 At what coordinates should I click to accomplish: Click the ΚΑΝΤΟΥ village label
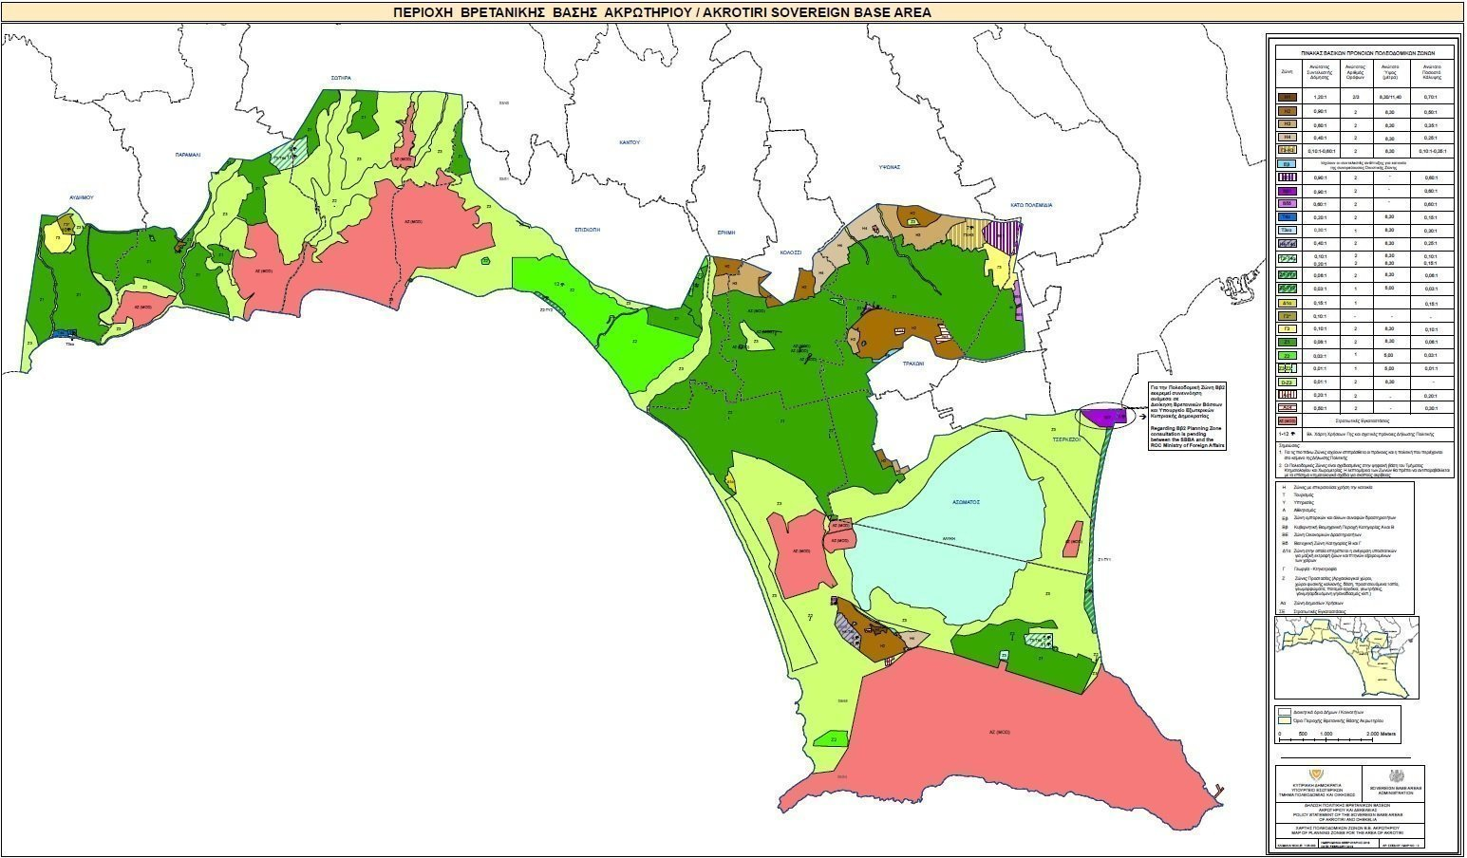[x=630, y=142]
